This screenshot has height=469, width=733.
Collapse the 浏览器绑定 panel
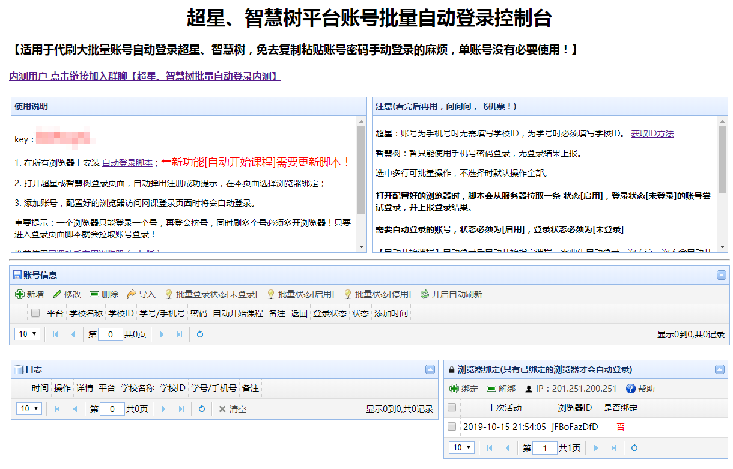click(x=720, y=369)
